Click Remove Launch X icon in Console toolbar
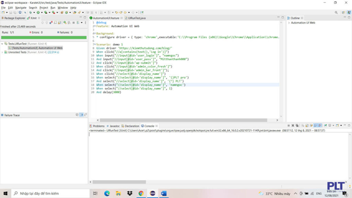 point(293,125)
